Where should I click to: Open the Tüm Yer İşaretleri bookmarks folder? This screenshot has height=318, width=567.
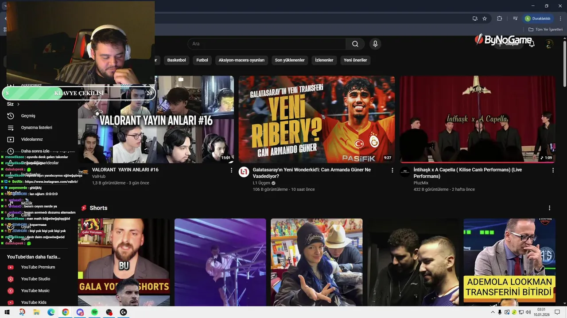pyautogui.click(x=545, y=30)
